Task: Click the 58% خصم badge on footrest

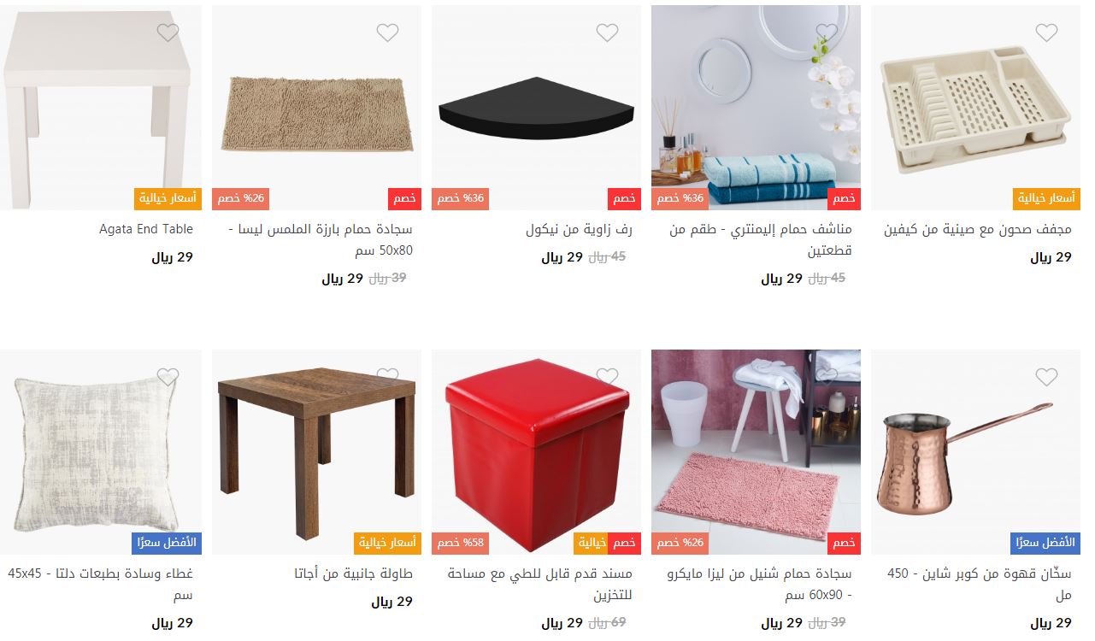Action: (x=460, y=543)
